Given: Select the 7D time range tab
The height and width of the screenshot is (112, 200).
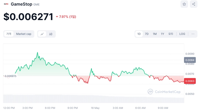Looking at the screenshot, I should tap(147, 34).
